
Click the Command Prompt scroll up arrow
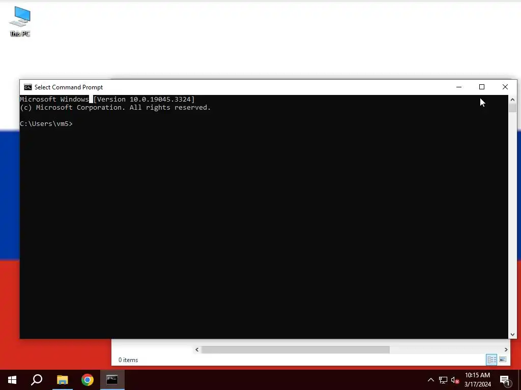pyautogui.click(x=512, y=99)
